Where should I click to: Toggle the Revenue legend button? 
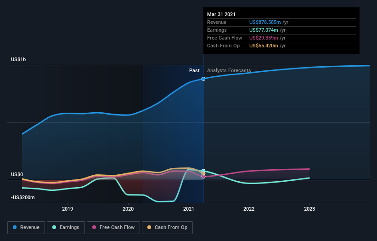point(26,228)
